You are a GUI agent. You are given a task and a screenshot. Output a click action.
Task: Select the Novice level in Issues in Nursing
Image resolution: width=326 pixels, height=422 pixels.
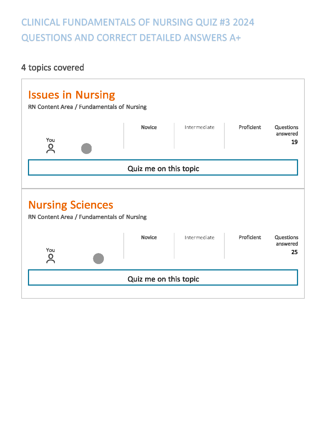coord(149,127)
